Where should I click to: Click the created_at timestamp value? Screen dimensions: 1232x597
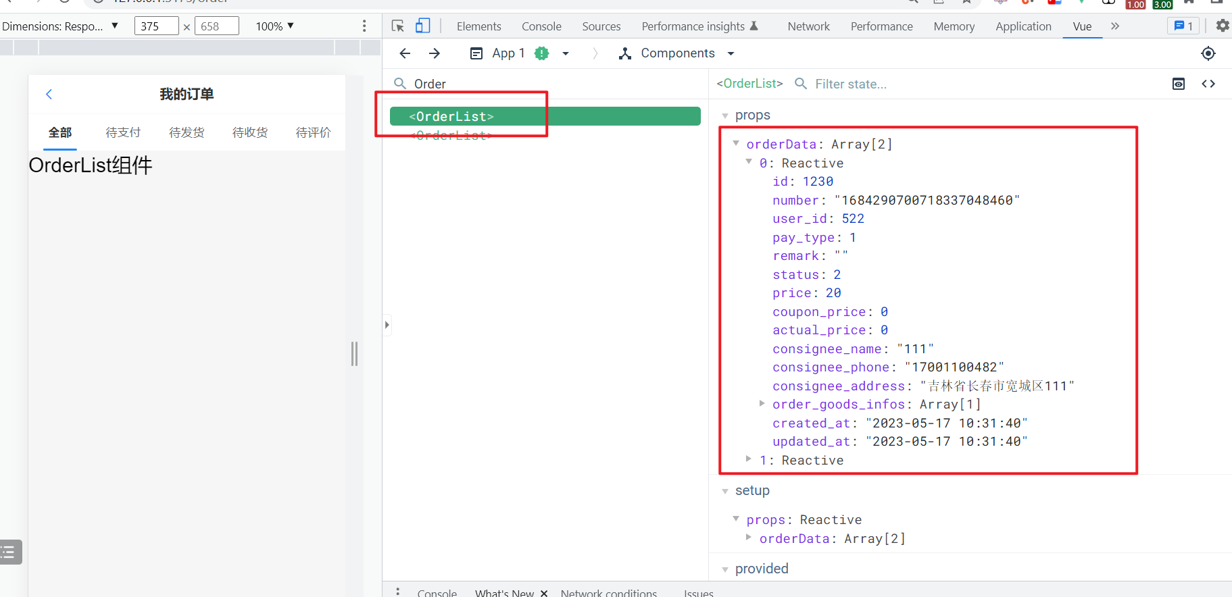click(x=946, y=423)
